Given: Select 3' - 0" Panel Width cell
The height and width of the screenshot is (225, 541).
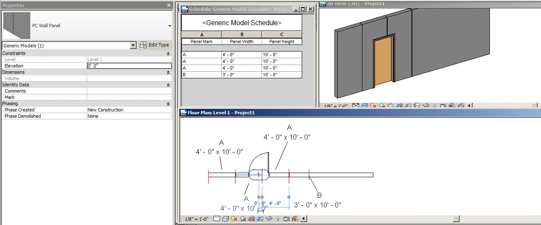Looking at the screenshot, I should click(x=242, y=75).
